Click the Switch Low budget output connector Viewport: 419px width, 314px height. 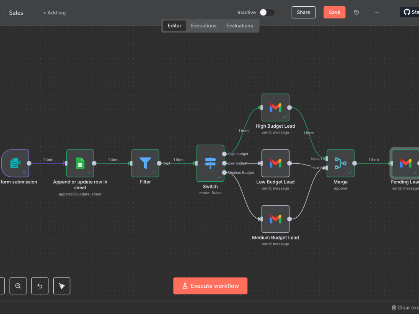[224, 163]
